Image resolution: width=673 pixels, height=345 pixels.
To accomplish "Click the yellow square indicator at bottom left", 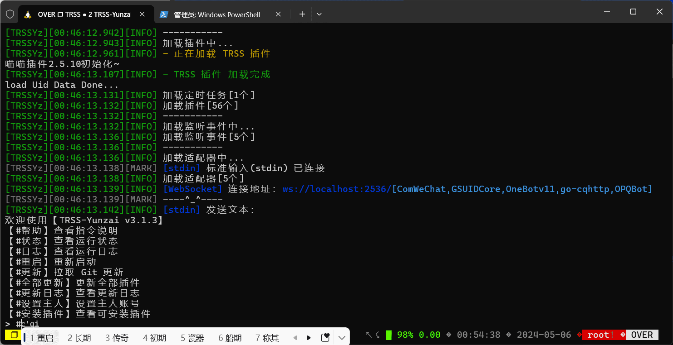I will [x=13, y=335].
